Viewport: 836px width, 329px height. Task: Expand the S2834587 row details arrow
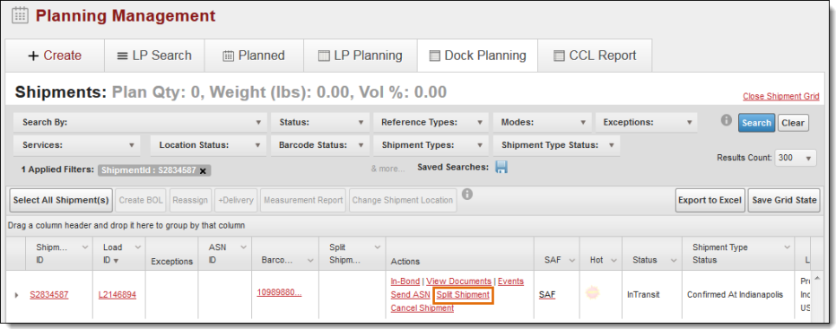16,295
